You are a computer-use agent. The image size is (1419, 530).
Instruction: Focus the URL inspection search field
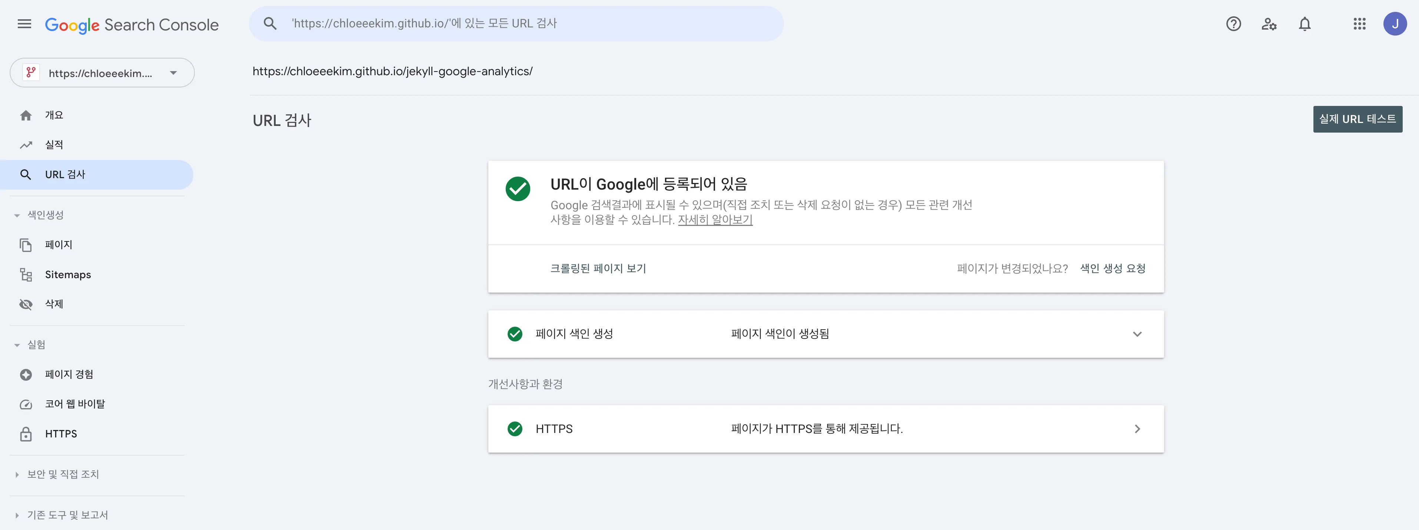[x=516, y=24]
